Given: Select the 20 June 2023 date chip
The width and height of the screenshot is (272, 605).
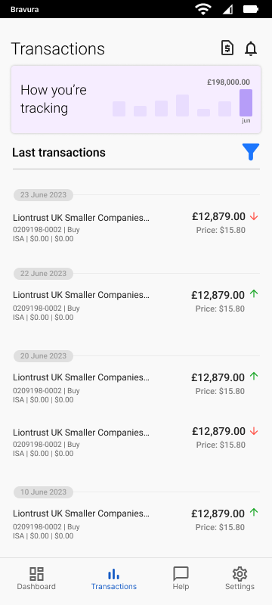Looking at the screenshot, I should [x=43, y=355].
